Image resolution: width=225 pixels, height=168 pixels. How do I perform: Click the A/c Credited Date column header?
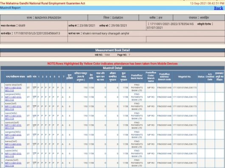(210, 77)
